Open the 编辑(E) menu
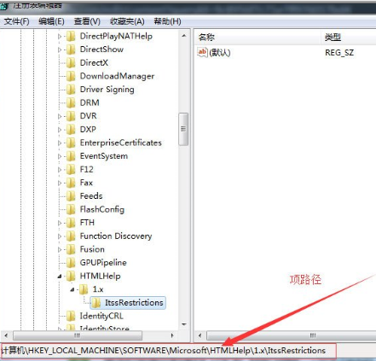 tap(51, 21)
